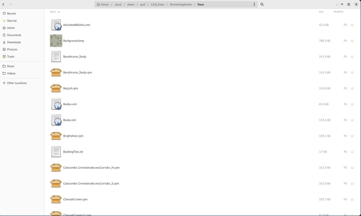The width and height of the screenshot is (361, 216).
Task: Navigate to StreamingAssets in the path bar
Action: coord(180,4)
